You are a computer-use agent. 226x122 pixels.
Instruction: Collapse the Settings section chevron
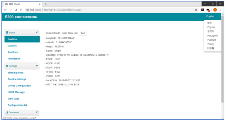point(37,66)
